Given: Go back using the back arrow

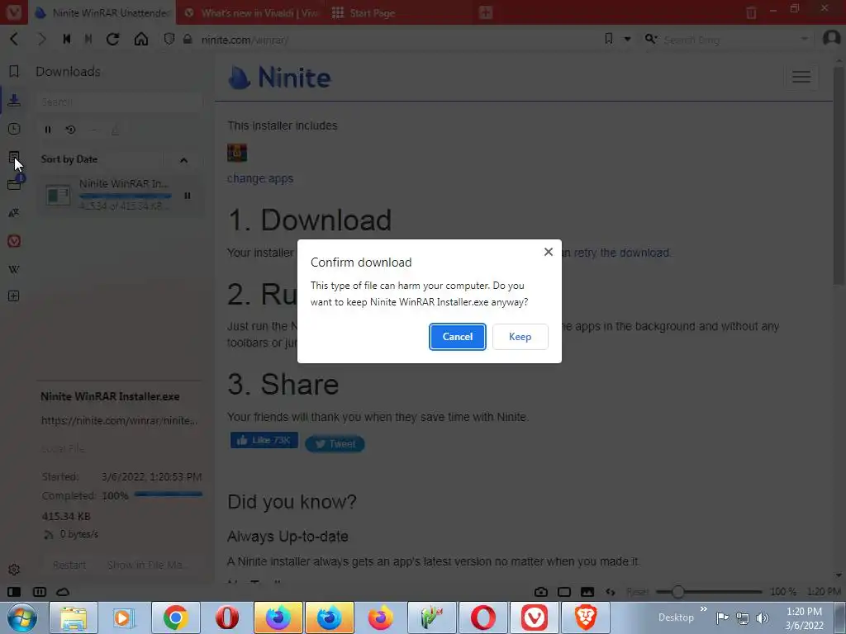Looking at the screenshot, I should click(15, 40).
